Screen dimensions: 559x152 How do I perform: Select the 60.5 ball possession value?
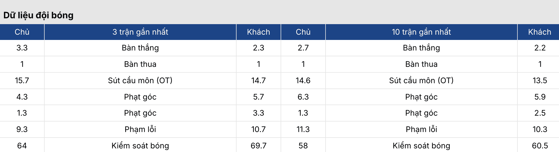click(x=540, y=146)
